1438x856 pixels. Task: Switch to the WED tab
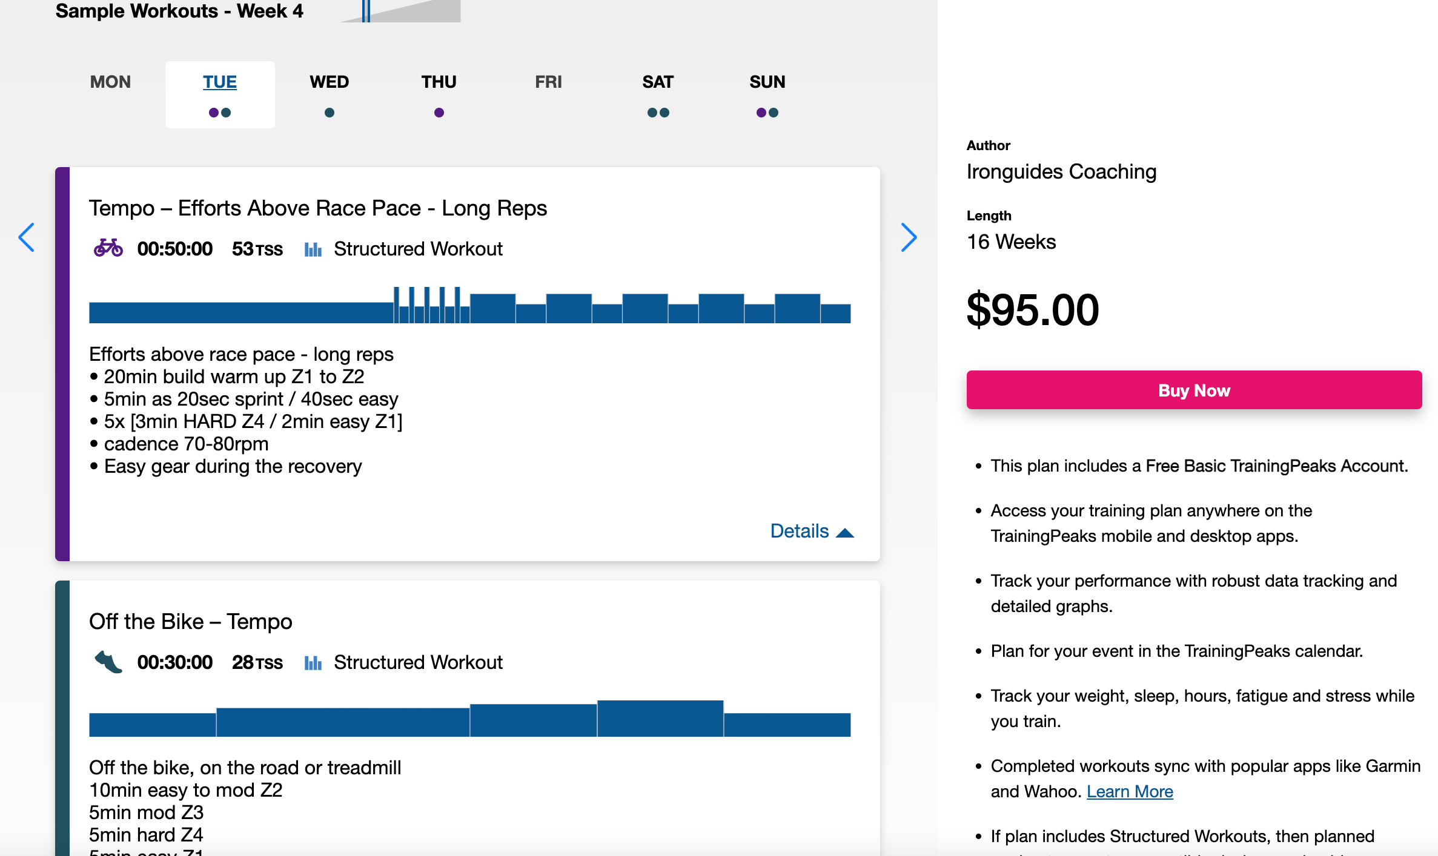click(x=329, y=82)
